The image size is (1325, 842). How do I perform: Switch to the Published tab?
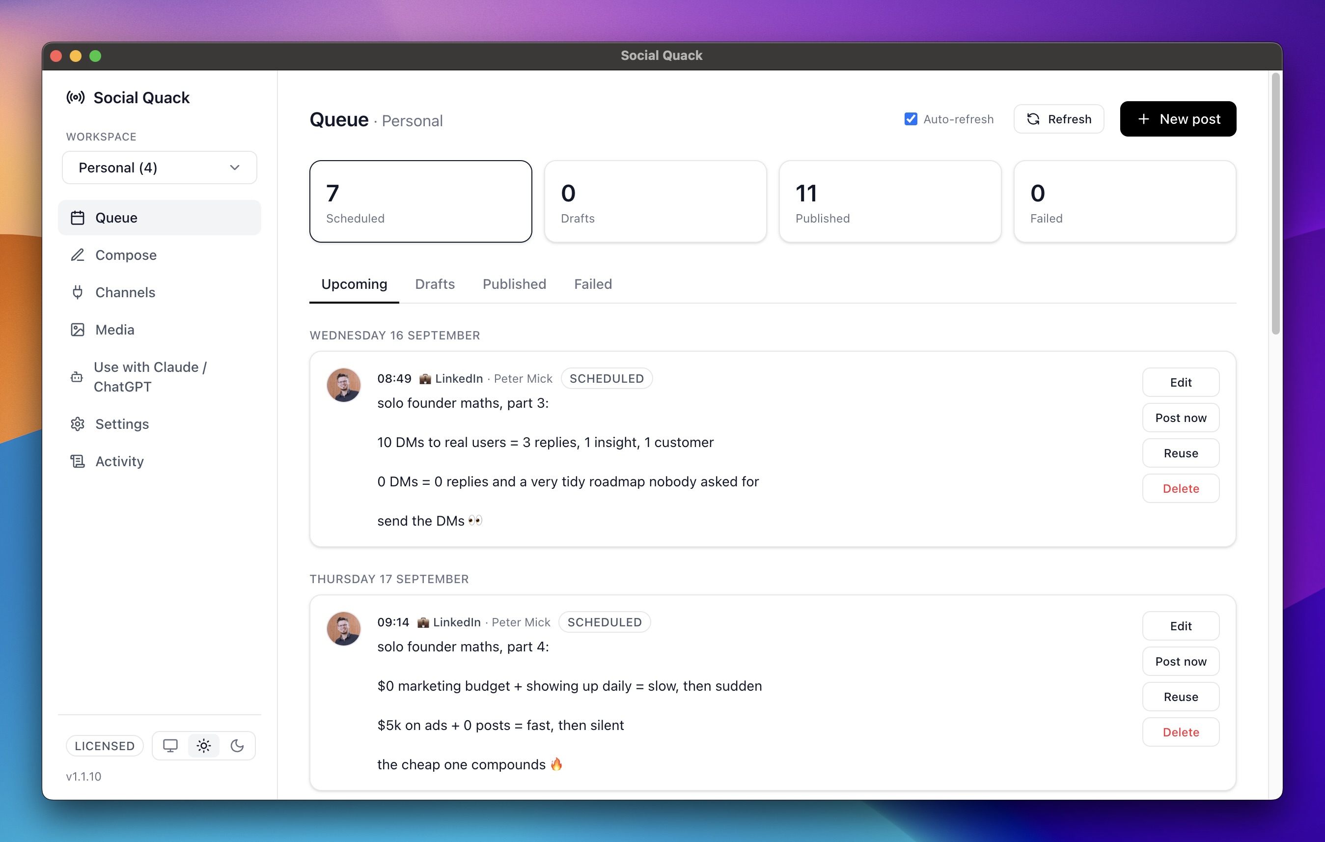(x=515, y=284)
